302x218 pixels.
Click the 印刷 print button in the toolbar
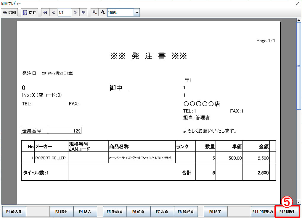(x=10, y=12)
